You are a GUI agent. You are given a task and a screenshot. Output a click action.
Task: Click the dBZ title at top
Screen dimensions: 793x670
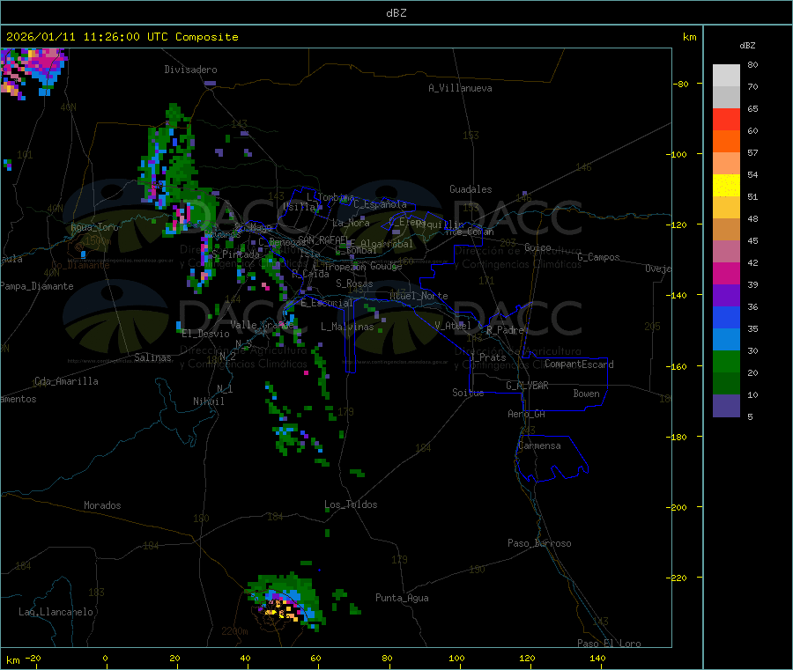[396, 13]
